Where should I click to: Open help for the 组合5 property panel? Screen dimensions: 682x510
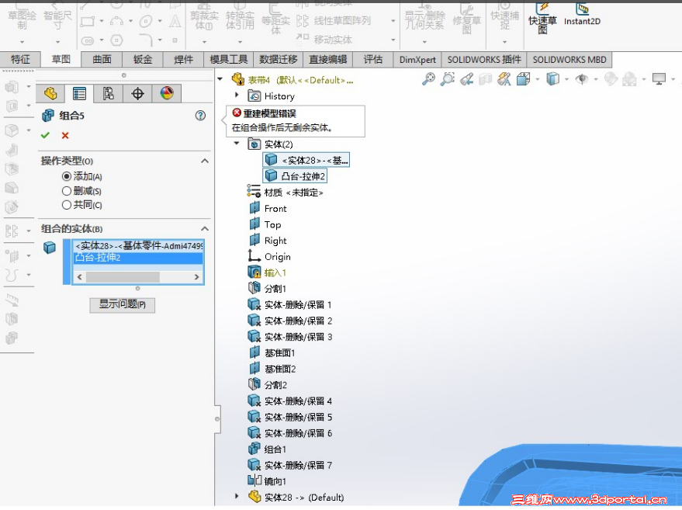pyautogui.click(x=200, y=116)
